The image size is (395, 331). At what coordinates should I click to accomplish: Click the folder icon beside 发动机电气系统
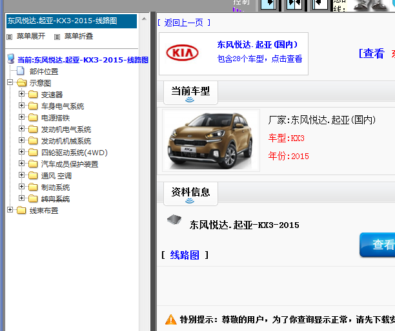pos(33,129)
